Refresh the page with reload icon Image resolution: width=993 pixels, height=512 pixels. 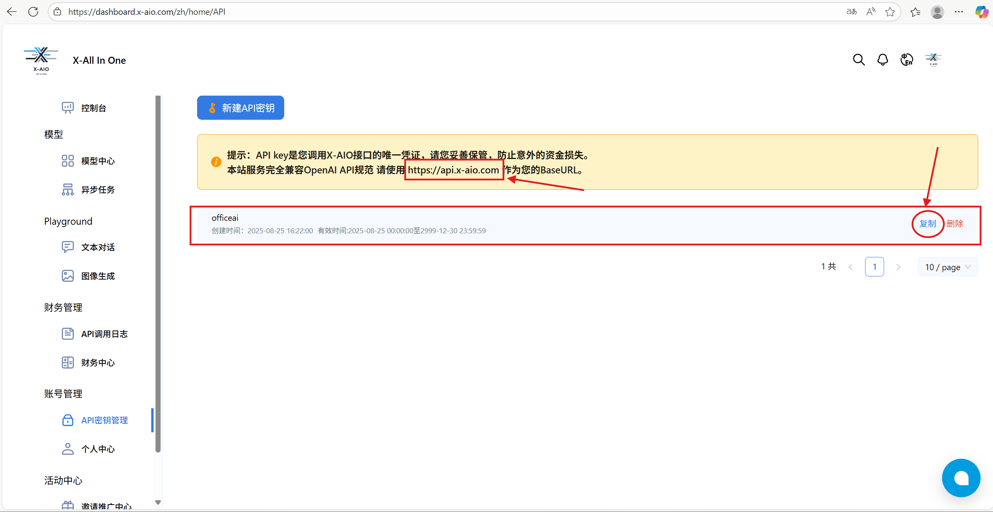click(33, 12)
